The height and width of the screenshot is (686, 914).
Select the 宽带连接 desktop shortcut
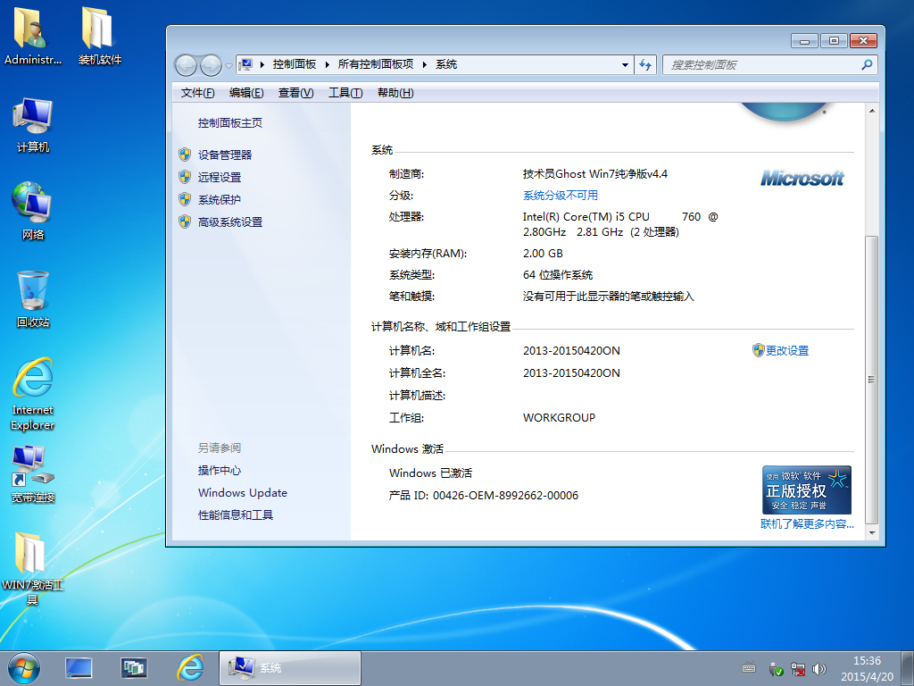pos(33,474)
